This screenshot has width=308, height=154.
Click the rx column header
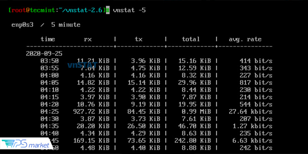[88, 40]
